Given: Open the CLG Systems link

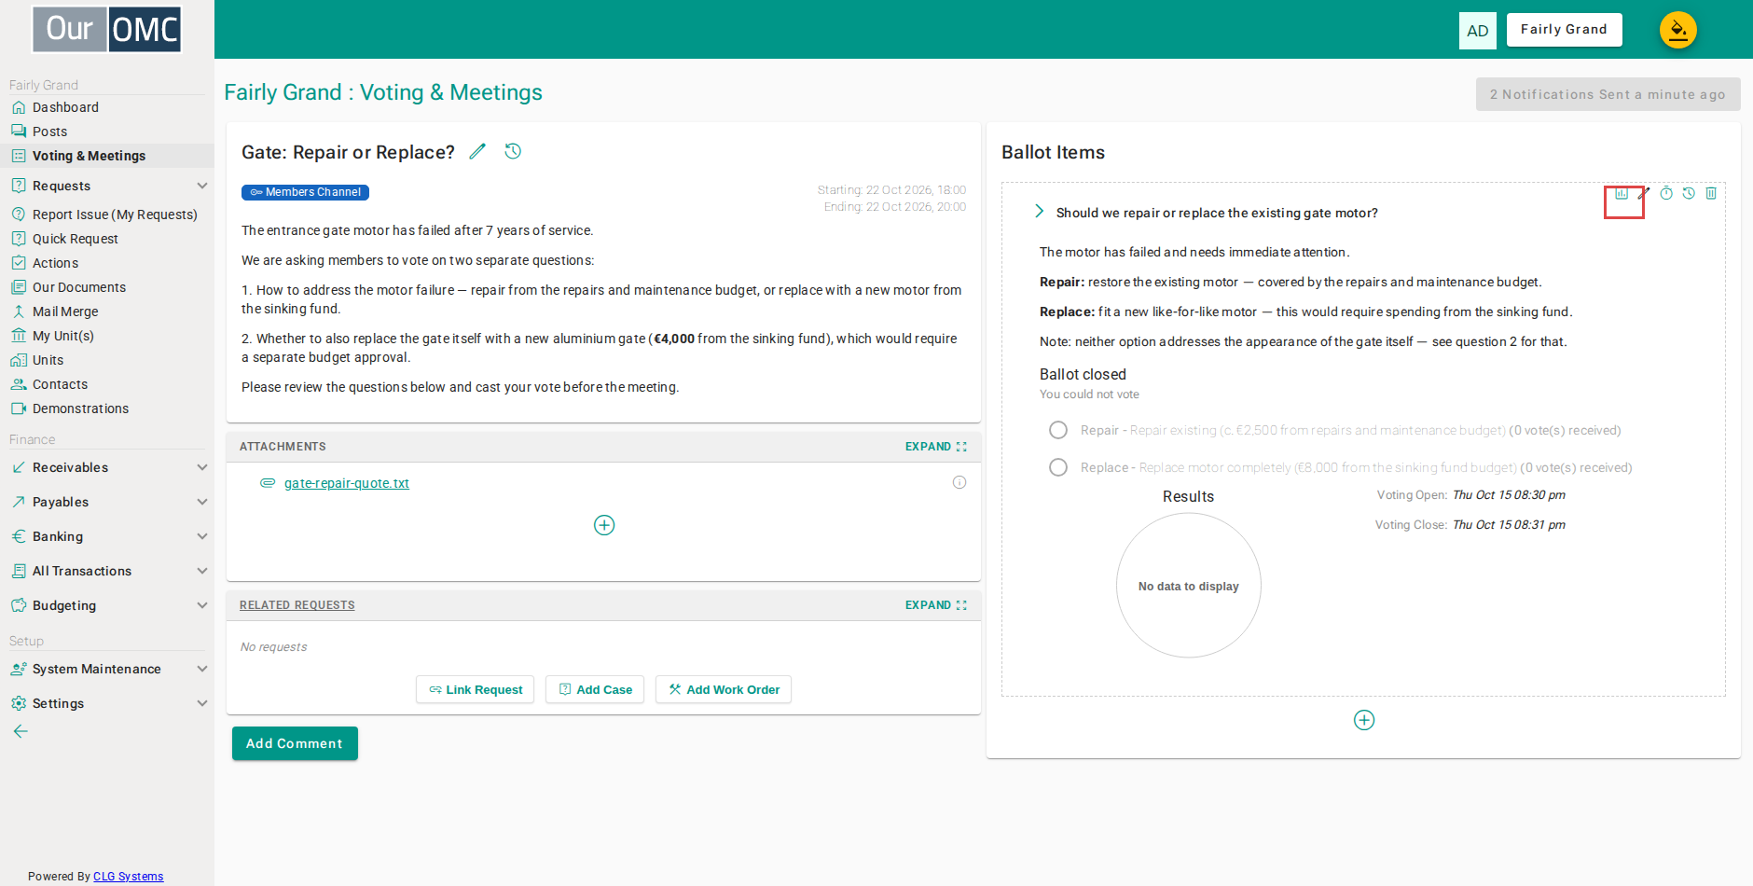Looking at the screenshot, I should pyautogui.click(x=129, y=877).
